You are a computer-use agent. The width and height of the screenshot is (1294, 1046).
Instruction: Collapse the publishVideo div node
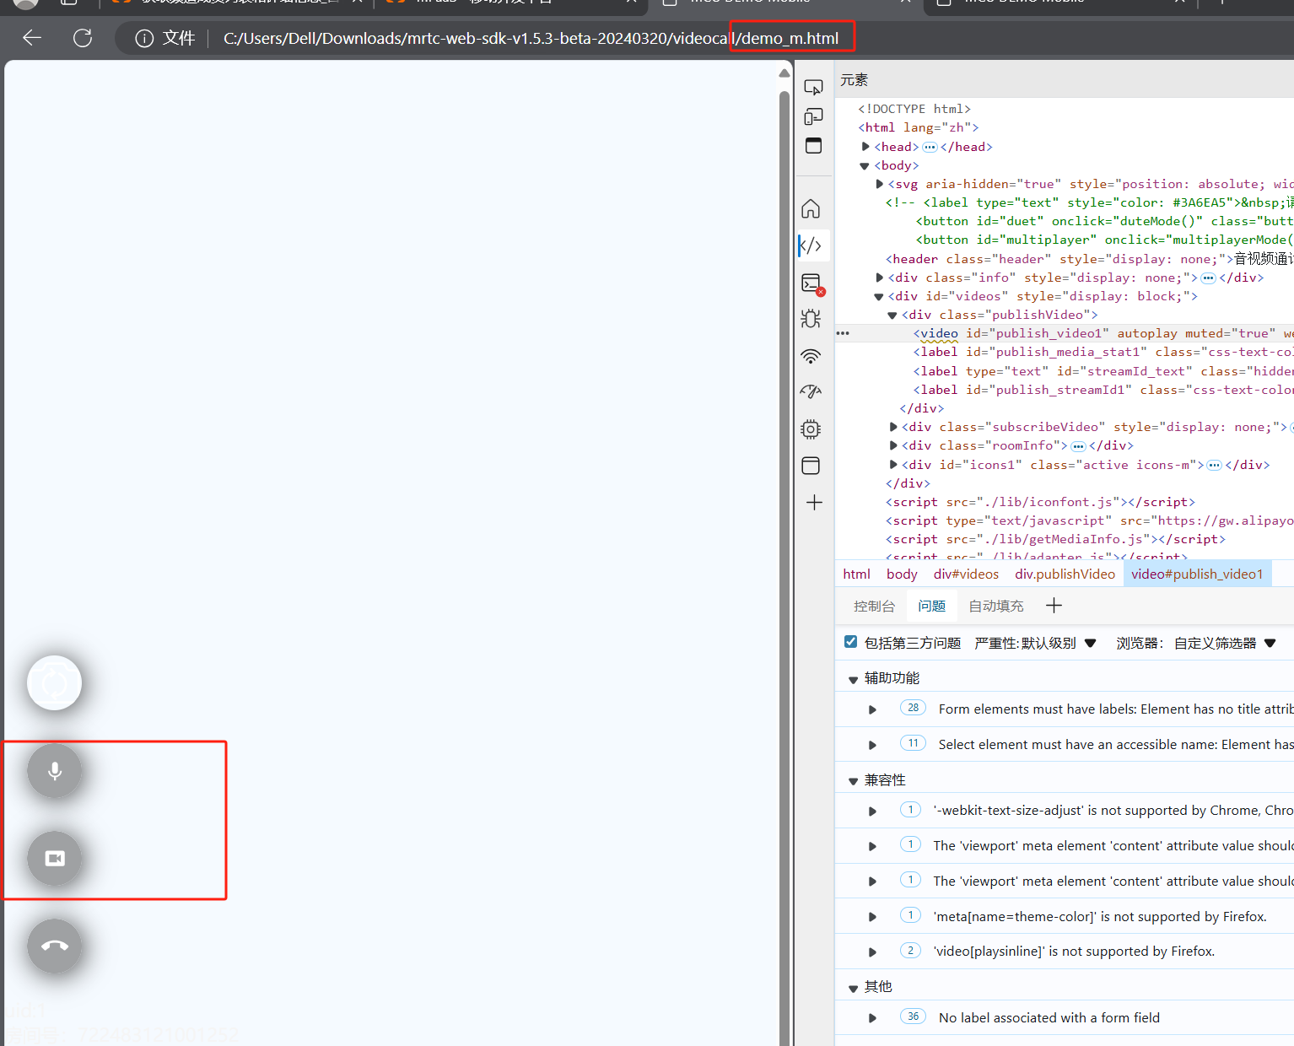[892, 315]
